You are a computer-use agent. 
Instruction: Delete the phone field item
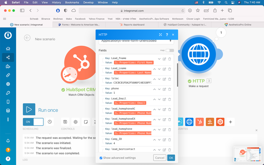[170, 89]
